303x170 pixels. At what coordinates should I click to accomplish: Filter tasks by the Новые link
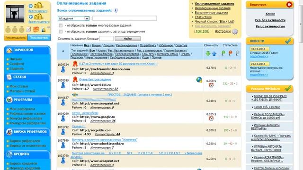[96, 45]
